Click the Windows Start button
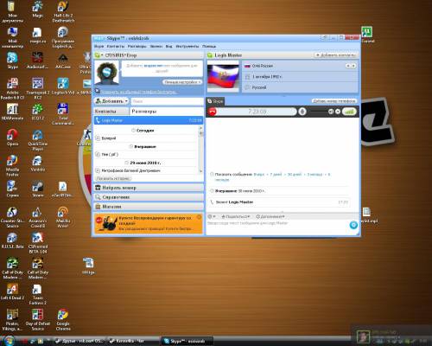 [9, 341]
